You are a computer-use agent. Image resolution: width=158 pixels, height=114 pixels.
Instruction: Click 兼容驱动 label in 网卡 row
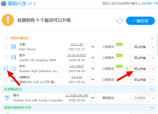[x=108, y=98]
